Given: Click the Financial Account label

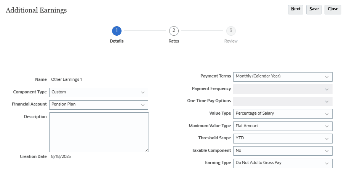Looking at the screenshot, I should click(x=29, y=104).
